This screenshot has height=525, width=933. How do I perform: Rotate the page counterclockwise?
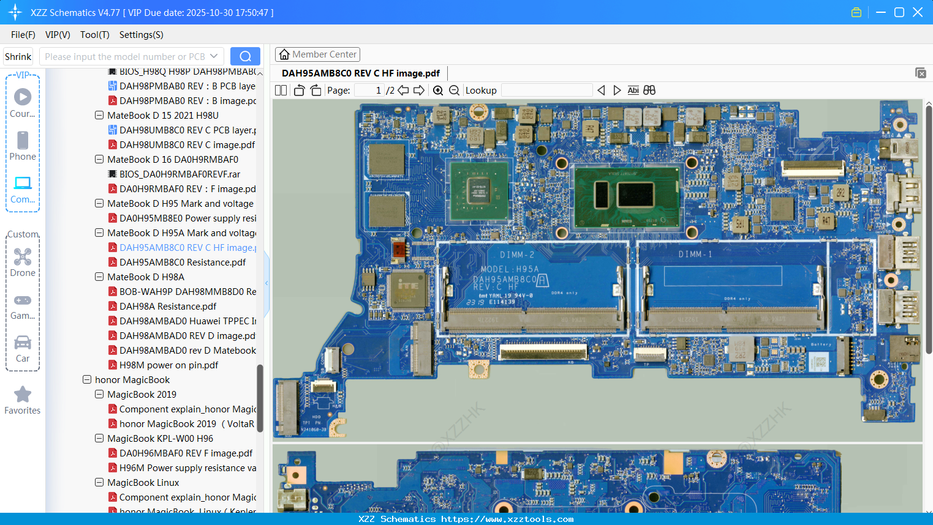click(299, 90)
